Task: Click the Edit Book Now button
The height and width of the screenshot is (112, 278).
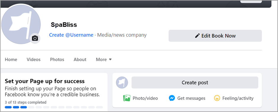Action: tap(215, 36)
